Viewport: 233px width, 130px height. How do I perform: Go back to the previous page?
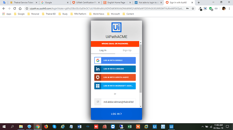(x=4, y=9)
